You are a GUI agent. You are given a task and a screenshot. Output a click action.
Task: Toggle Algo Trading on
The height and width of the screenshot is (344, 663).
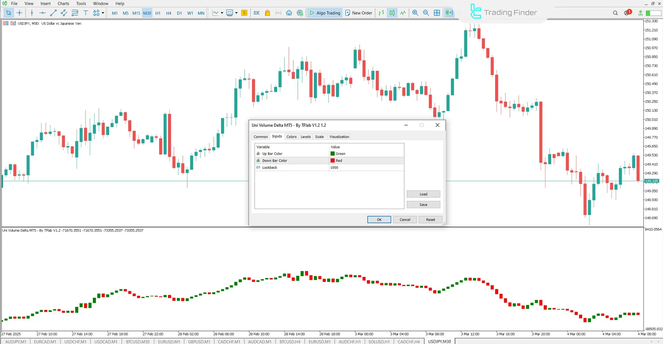pyautogui.click(x=324, y=13)
